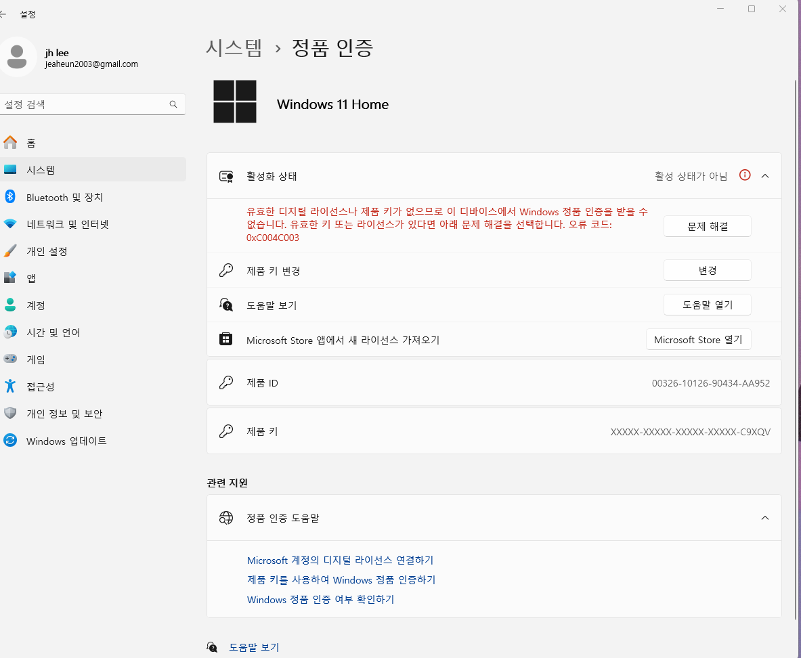Click the jeaheun2003@gmail.com account email

91,64
